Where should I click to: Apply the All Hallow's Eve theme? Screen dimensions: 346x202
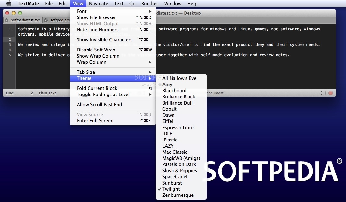click(181, 78)
